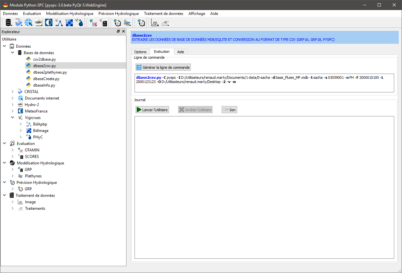Click Générer la ligne de commande
The image size is (402, 273).
(163, 67)
